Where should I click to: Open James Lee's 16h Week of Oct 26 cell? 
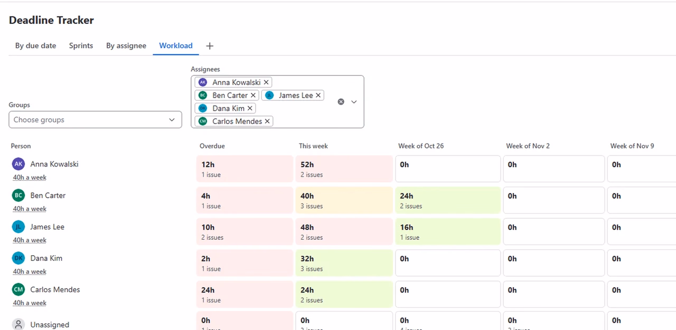click(448, 231)
